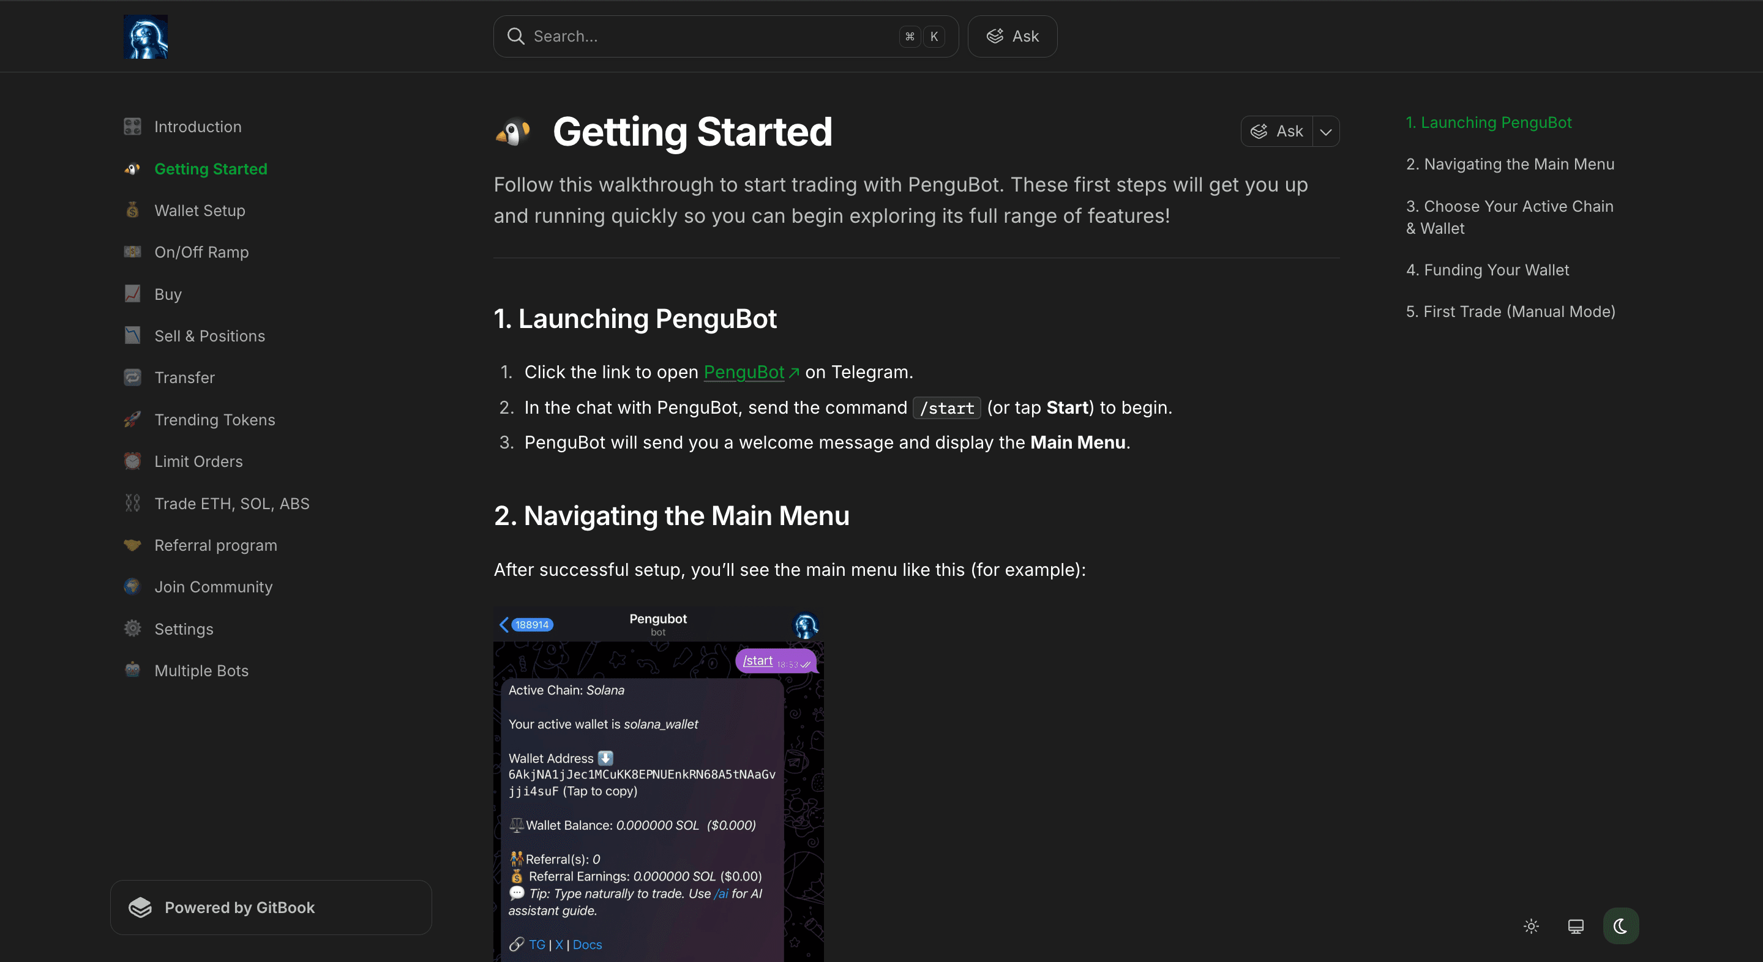
Task: Click the search magnifier icon
Action: (x=515, y=36)
